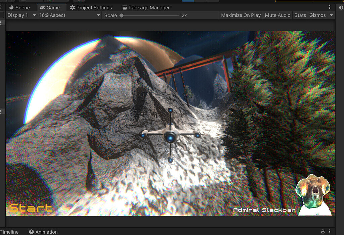Open the Game view kebab menu

pyautogui.click(x=330, y=7)
